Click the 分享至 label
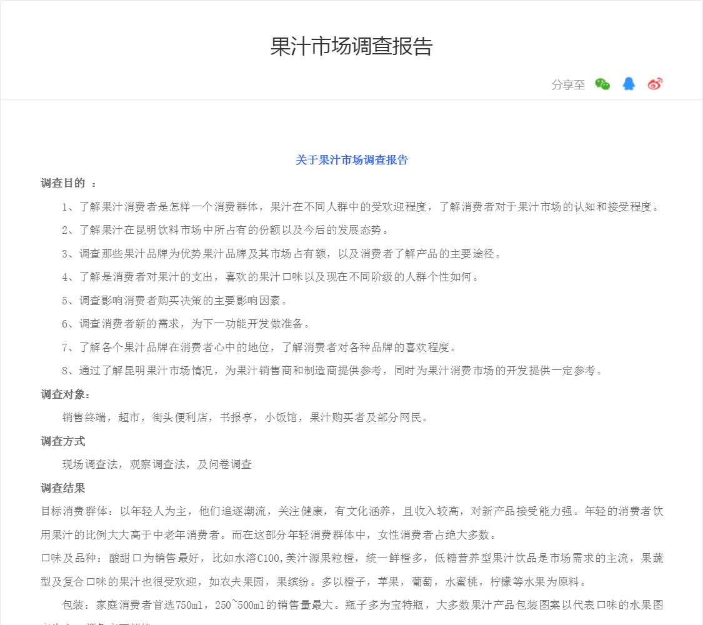 [568, 85]
